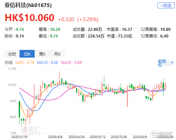176x140 pixels.
Task: Open the 周K weekly chart tab
Action: (x=42, y=54)
